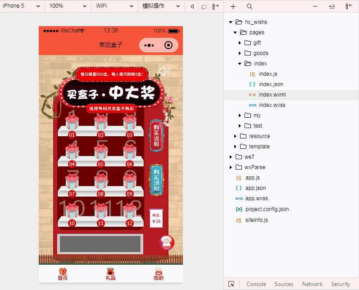Click the search magnifier icon

250,6
